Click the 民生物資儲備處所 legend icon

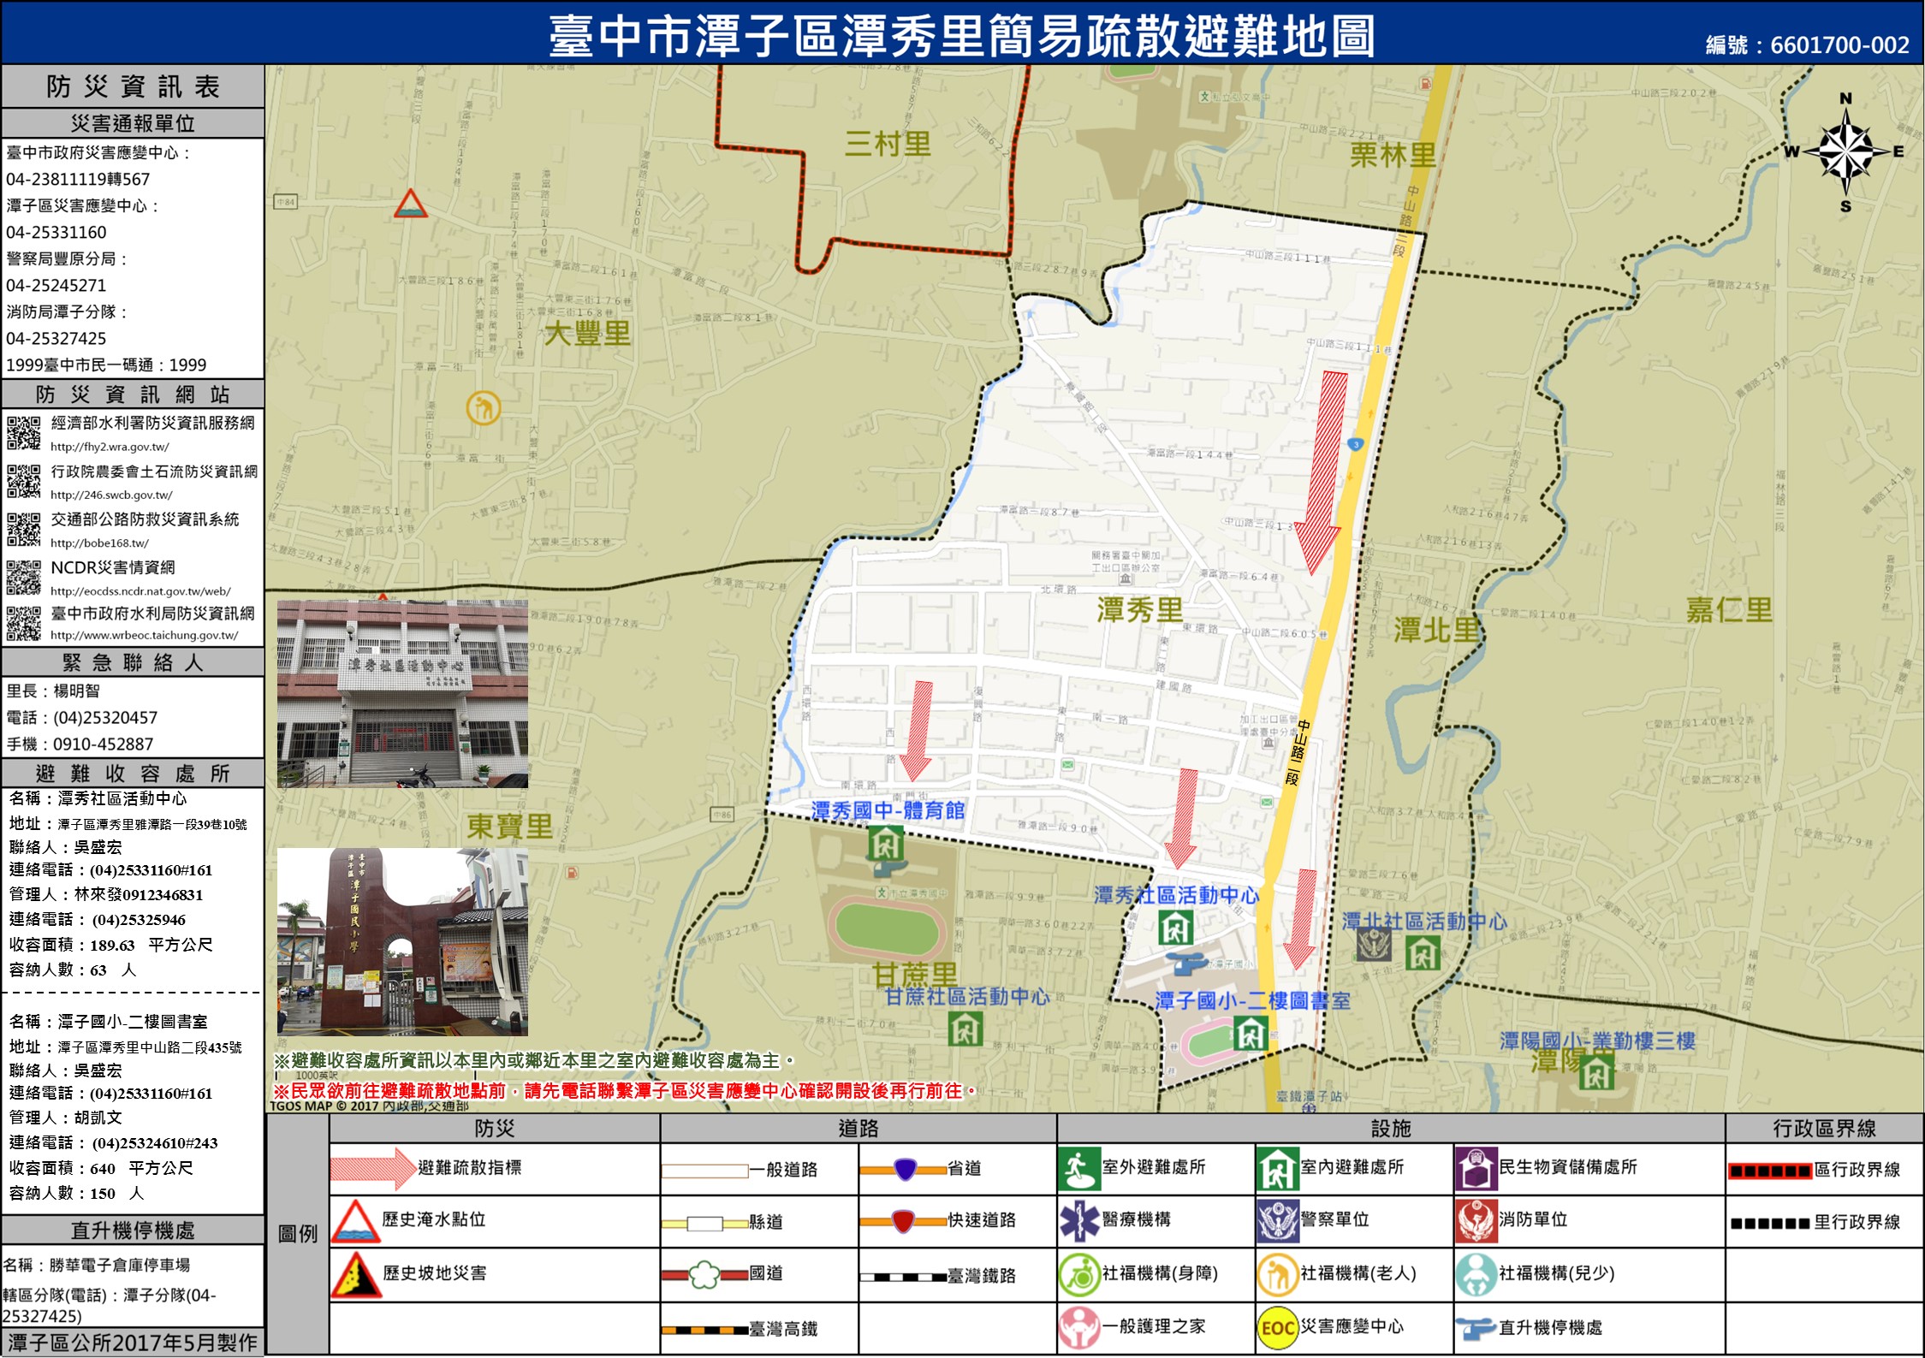pos(1476,1169)
